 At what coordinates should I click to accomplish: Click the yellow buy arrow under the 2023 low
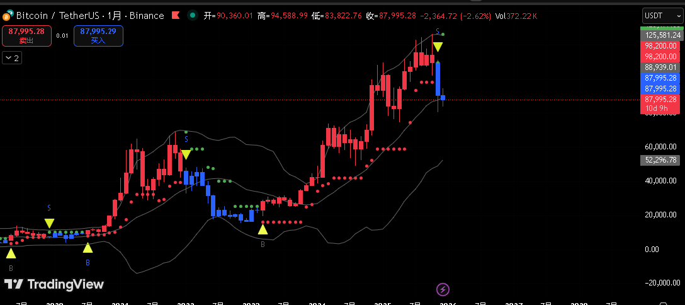[x=263, y=229]
